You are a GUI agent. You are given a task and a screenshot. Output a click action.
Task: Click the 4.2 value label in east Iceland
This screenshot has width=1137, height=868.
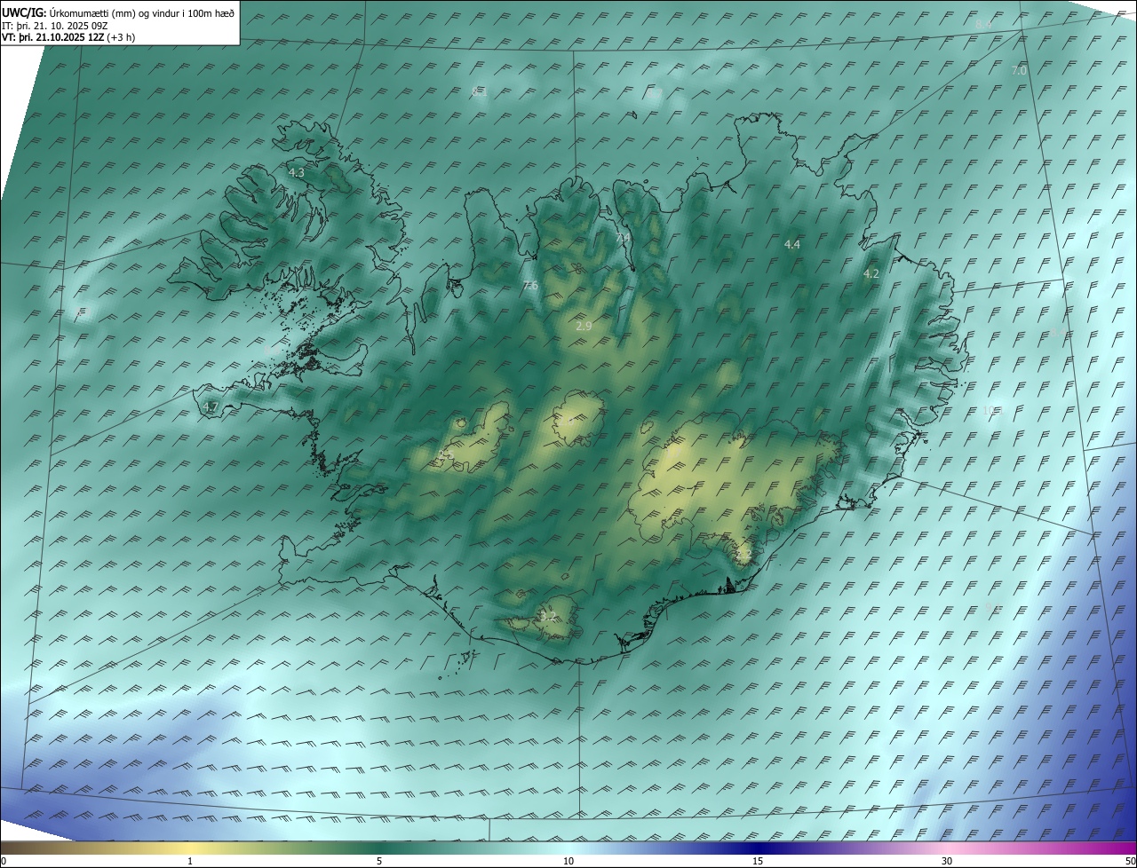point(871,274)
